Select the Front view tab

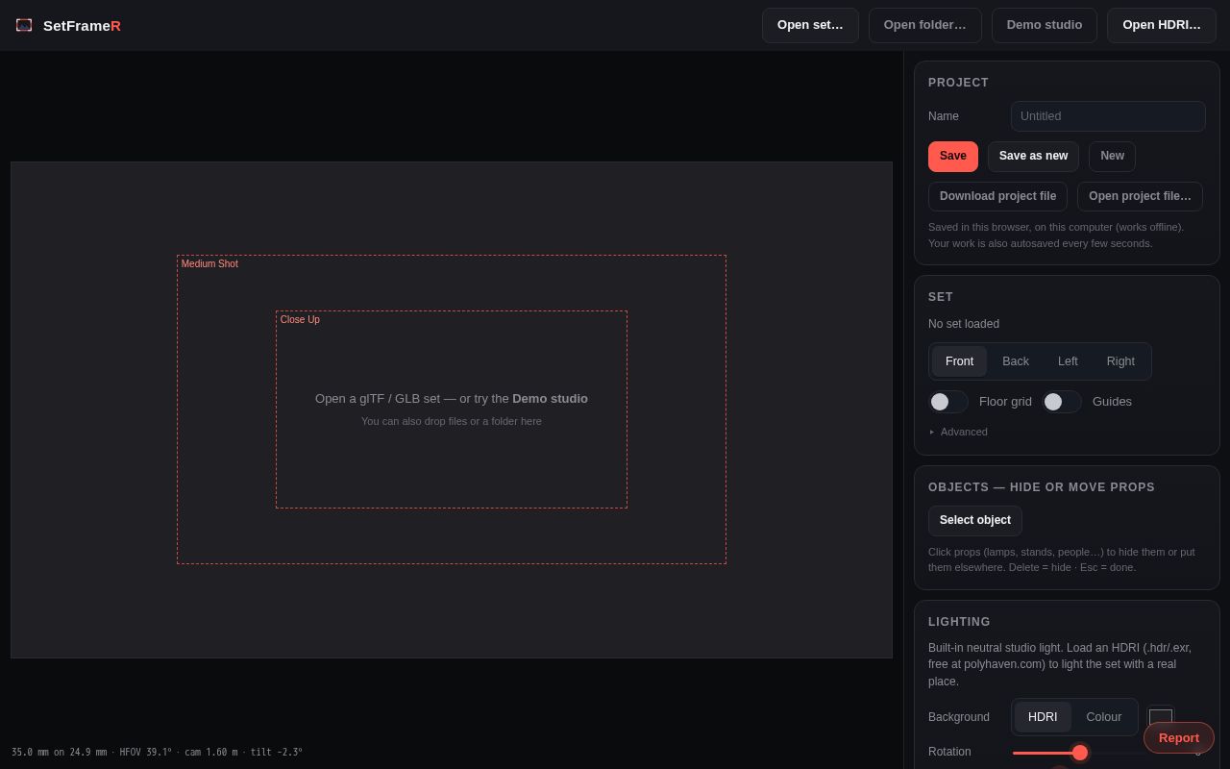click(x=959, y=361)
